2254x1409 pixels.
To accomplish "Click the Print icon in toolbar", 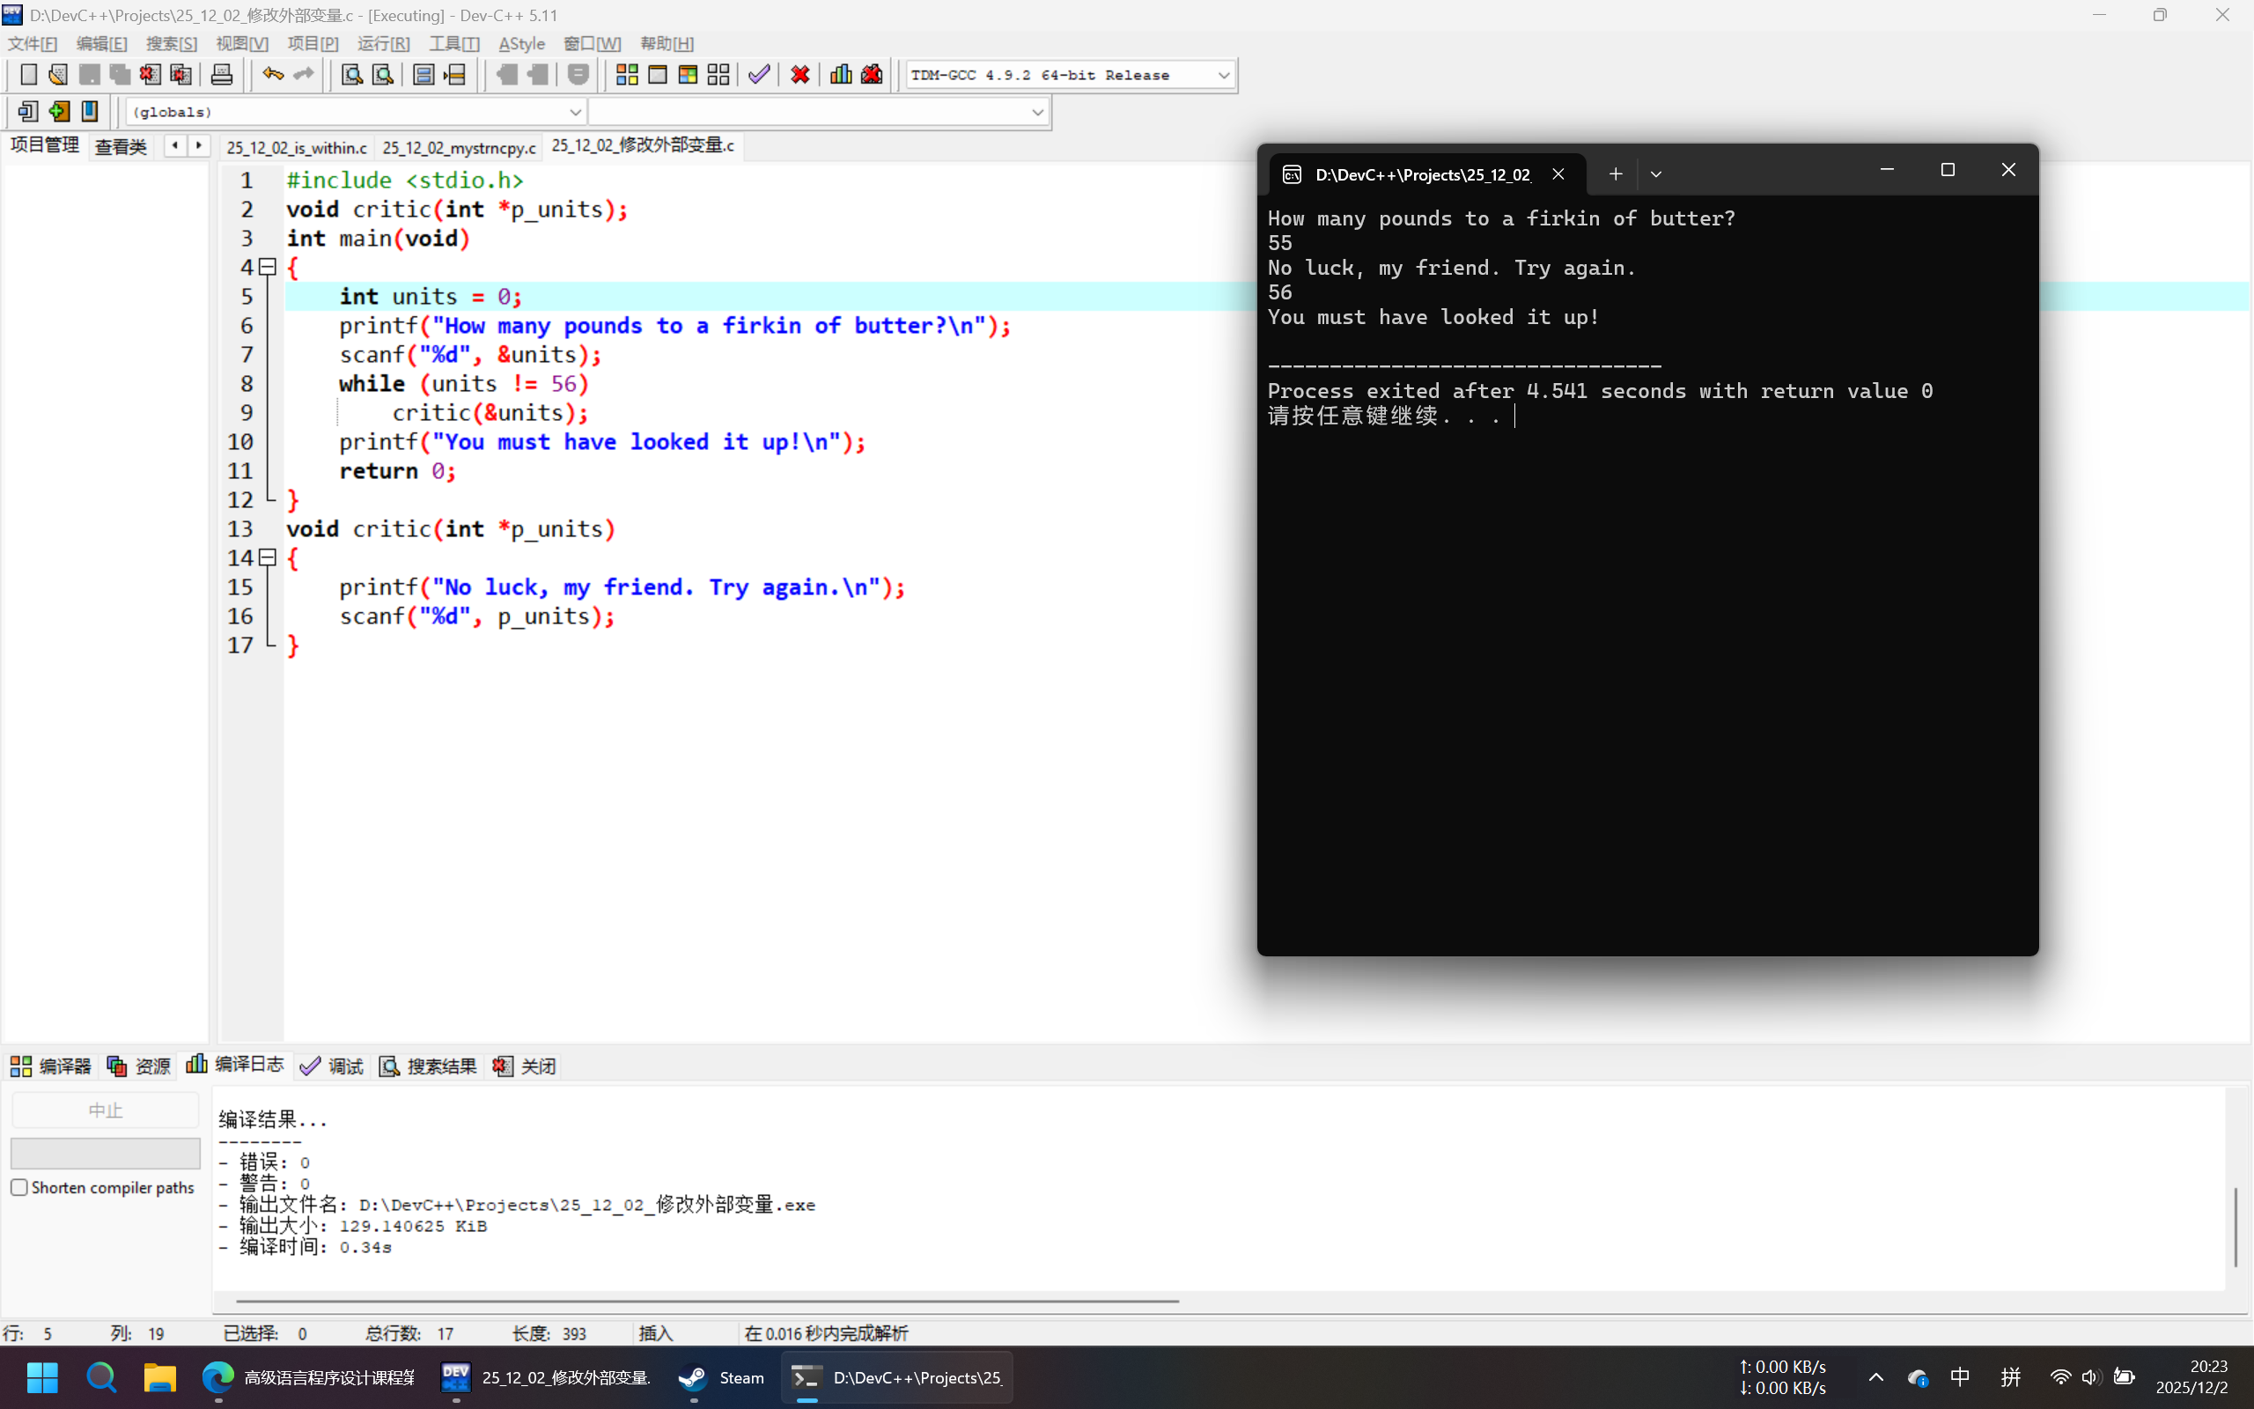I will [222, 75].
